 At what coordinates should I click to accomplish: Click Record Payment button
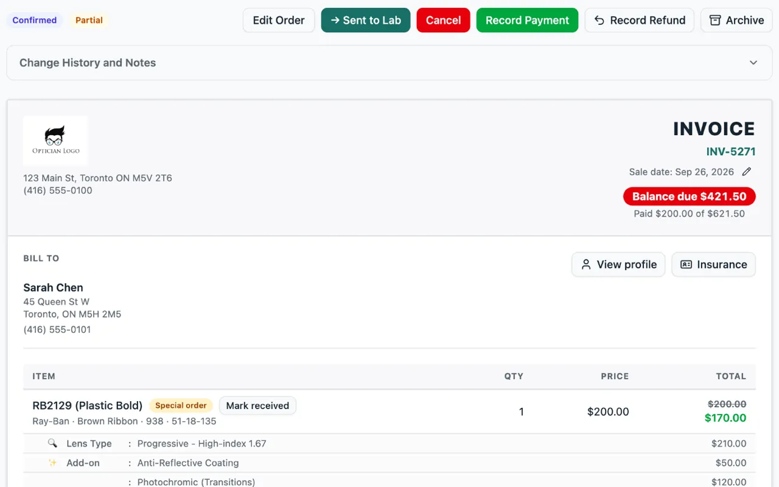(x=527, y=20)
